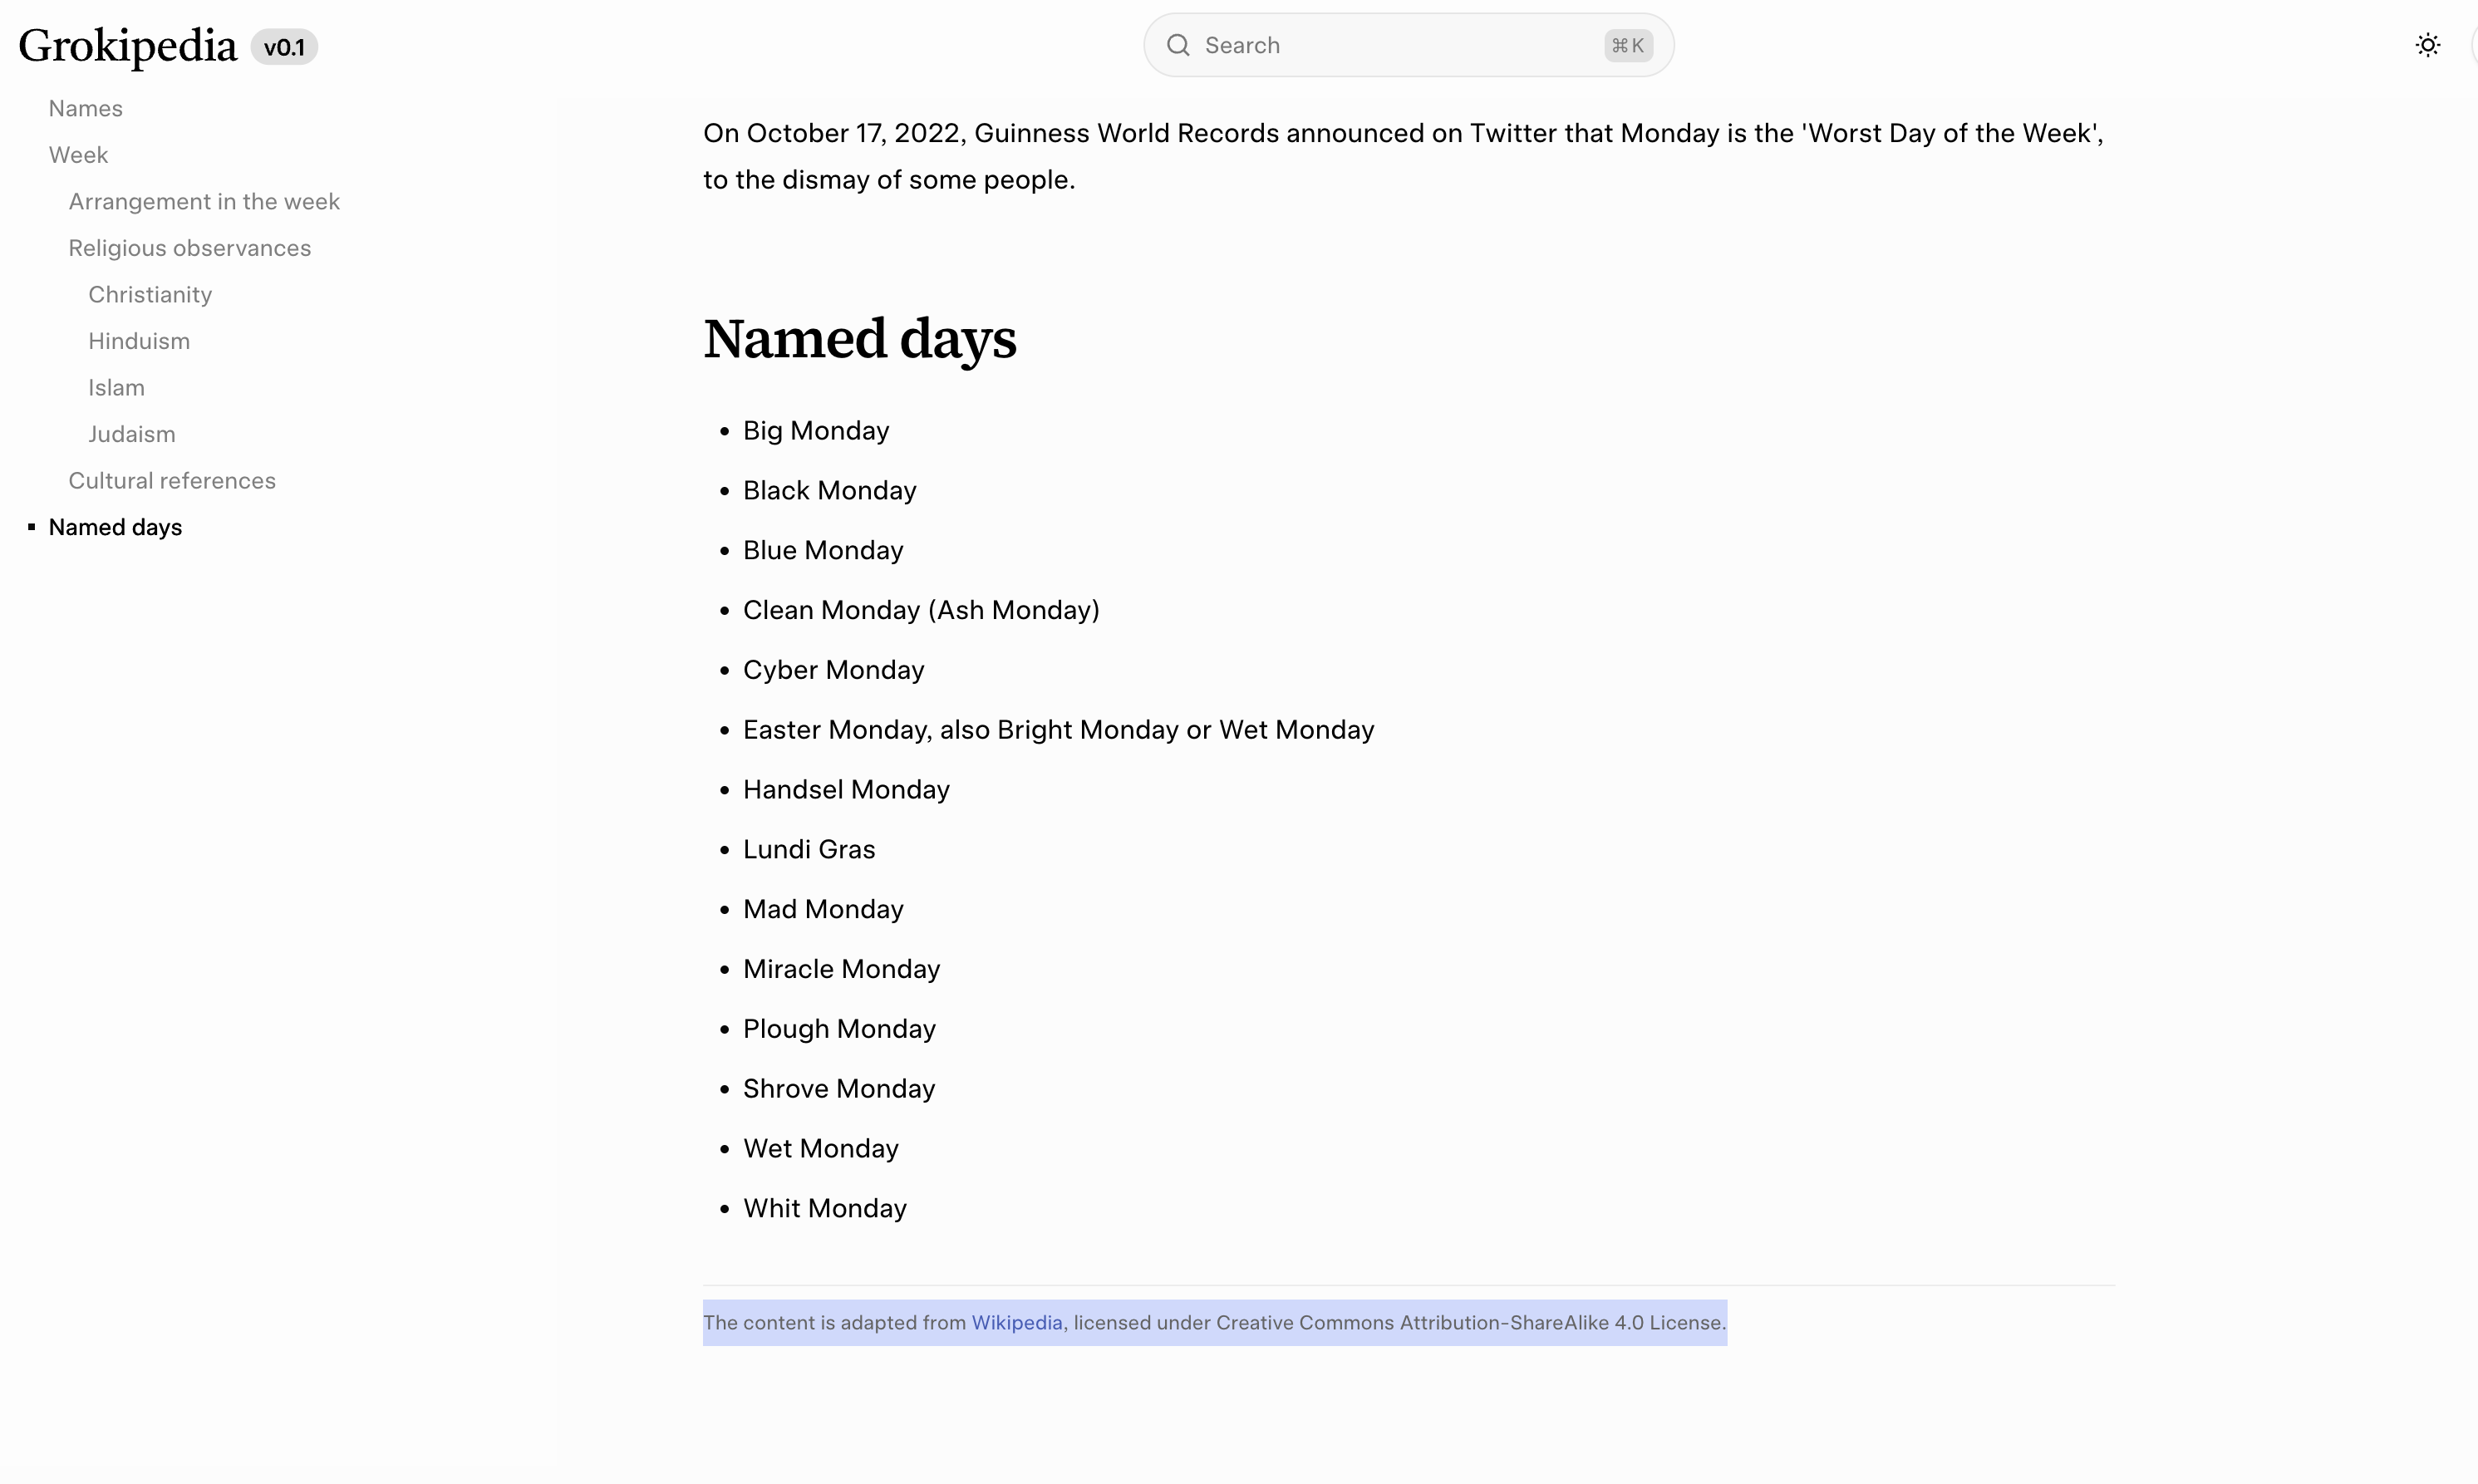
Task: Go to Week section in sidebar
Action: [x=78, y=155]
